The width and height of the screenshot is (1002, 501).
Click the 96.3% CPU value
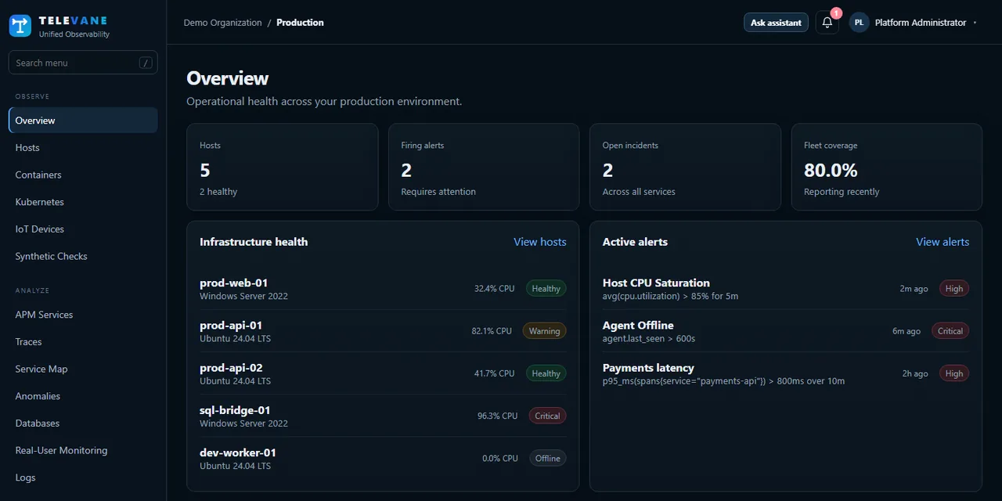coord(497,416)
